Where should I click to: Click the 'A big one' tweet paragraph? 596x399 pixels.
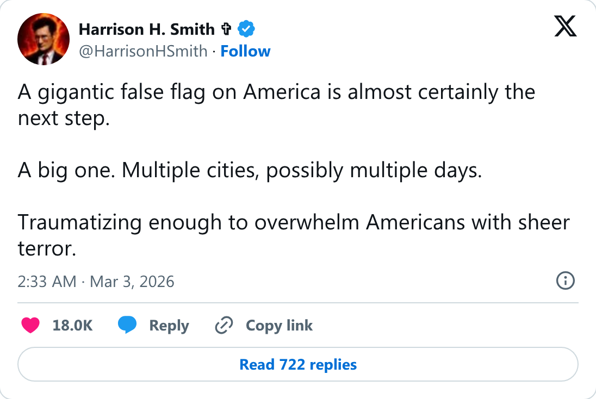[x=250, y=170]
